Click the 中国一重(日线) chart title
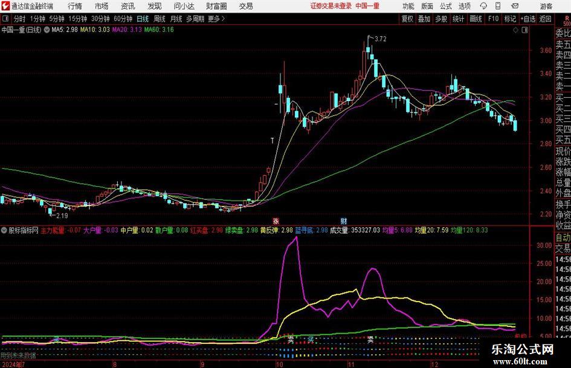This screenshot has height=368, width=571. pos(21,30)
